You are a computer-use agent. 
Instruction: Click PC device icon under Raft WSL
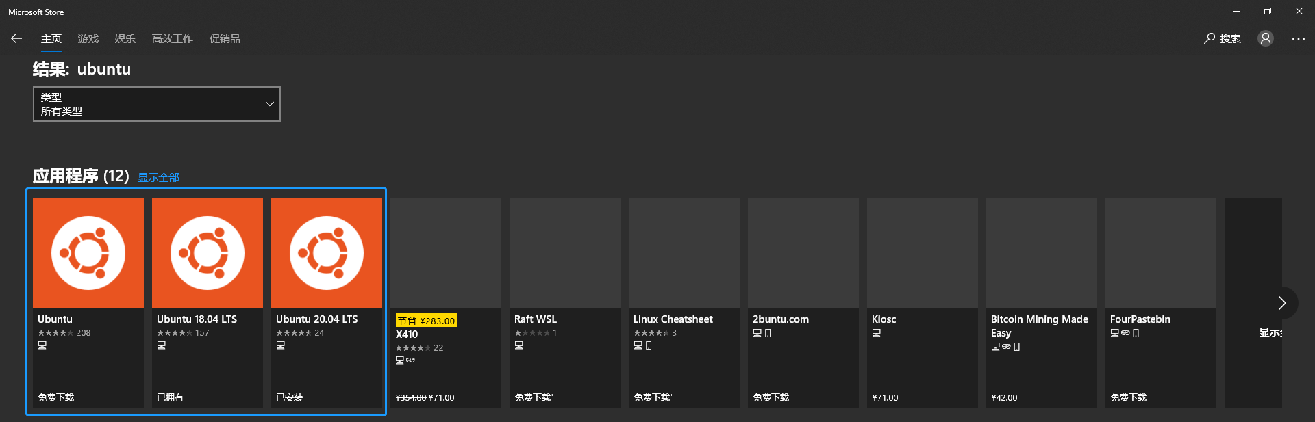(519, 345)
